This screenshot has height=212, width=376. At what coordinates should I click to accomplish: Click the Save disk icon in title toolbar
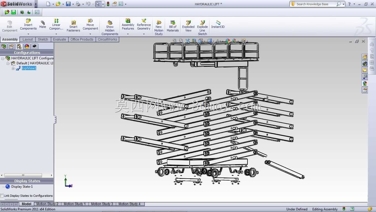click(x=68, y=4)
